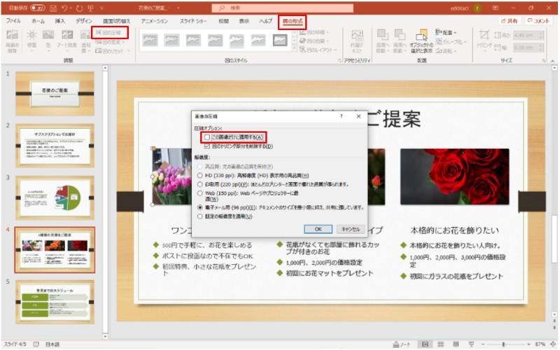560x350 pixels.
Task: Open the 回転 (Rotate) dropdown
Action: click(x=446, y=51)
